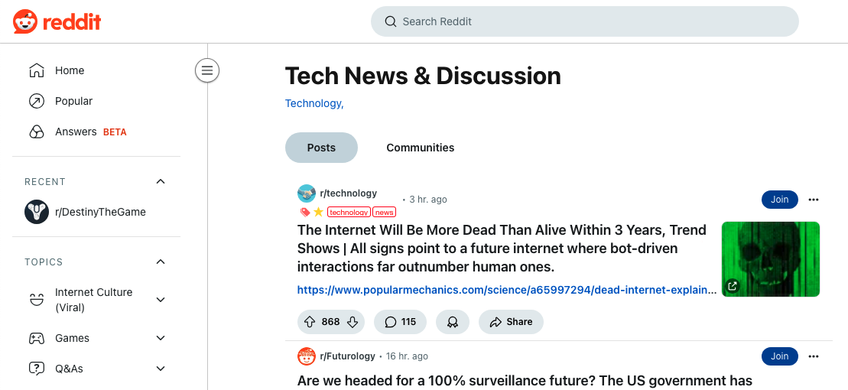This screenshot has height=390, width=848.
Task: Expand the Games topic
Action: pyautogui.click(x=161, y=338)
